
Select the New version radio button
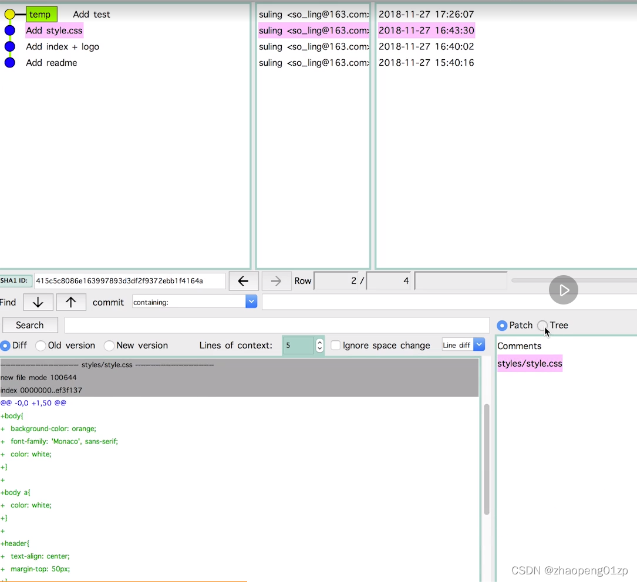(x=109, y=346)
